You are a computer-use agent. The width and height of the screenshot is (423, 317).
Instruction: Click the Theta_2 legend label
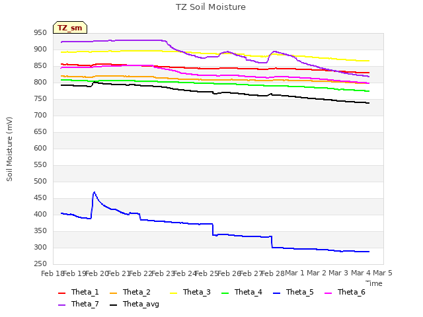click(x=137, y=292)
